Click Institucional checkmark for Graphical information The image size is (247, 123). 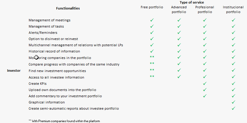click(233, 102)
